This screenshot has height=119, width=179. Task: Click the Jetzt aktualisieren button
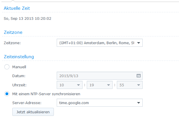[x=33, y=112]
